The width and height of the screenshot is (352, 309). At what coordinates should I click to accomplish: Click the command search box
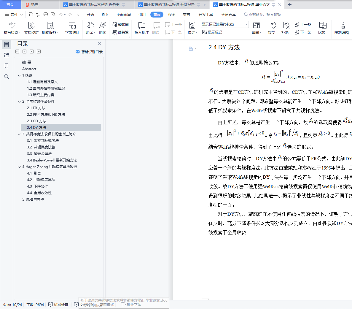tap(263, 15)
